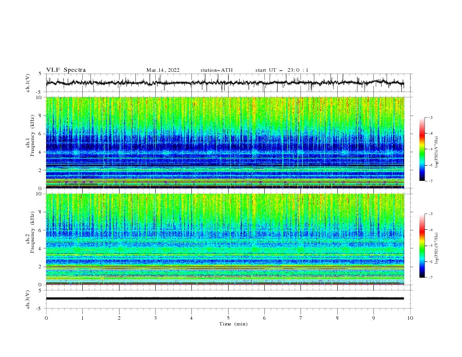
Task: Click the "ch.3(V)" axis label
Action: pos(28,299)
